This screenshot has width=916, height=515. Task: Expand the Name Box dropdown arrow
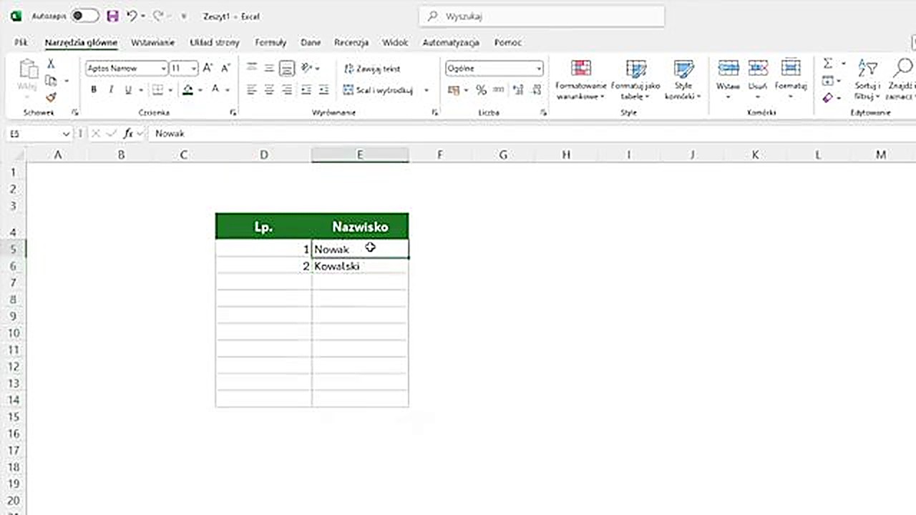[x=67, y=134]
